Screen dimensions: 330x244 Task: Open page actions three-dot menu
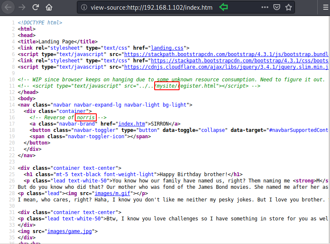pos(265,7)
